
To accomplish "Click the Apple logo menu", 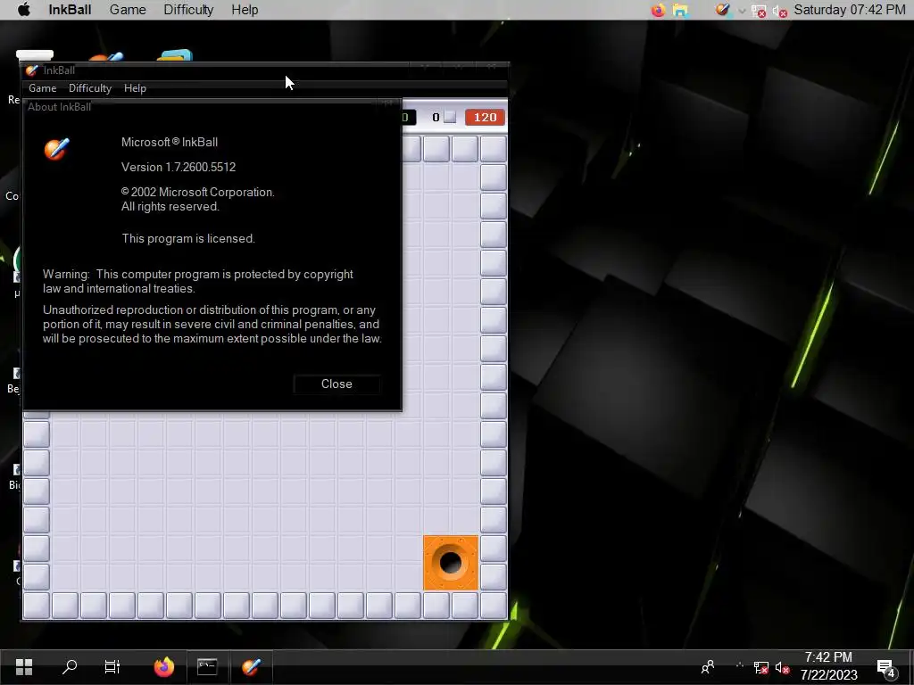I will tap(23, 10).
